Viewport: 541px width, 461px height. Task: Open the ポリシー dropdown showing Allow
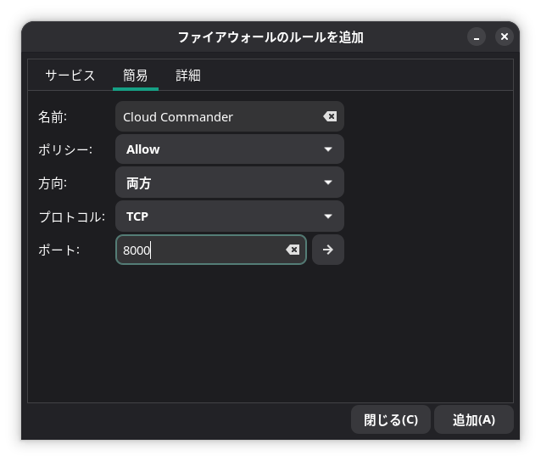point(230,149)
